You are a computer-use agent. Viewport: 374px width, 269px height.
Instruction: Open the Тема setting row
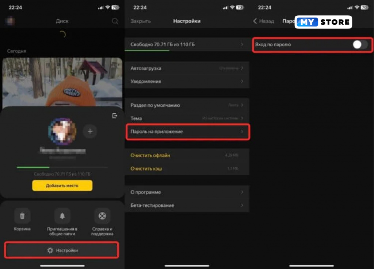coord(187,118)
